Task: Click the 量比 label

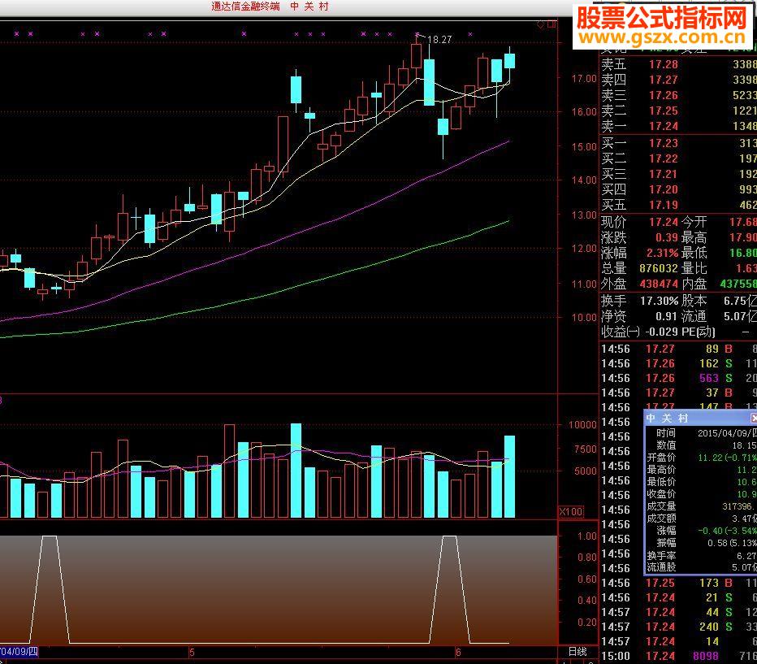Action: tap(694, 268)
